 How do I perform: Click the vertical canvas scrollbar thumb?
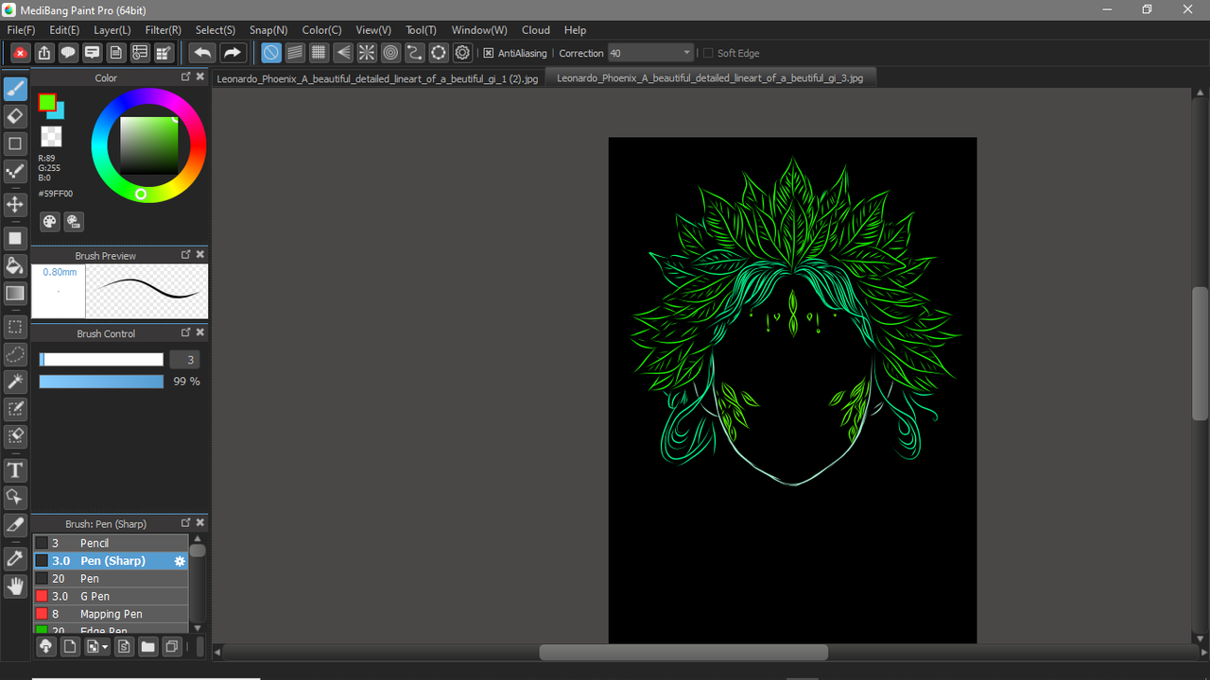point(1201,353)
